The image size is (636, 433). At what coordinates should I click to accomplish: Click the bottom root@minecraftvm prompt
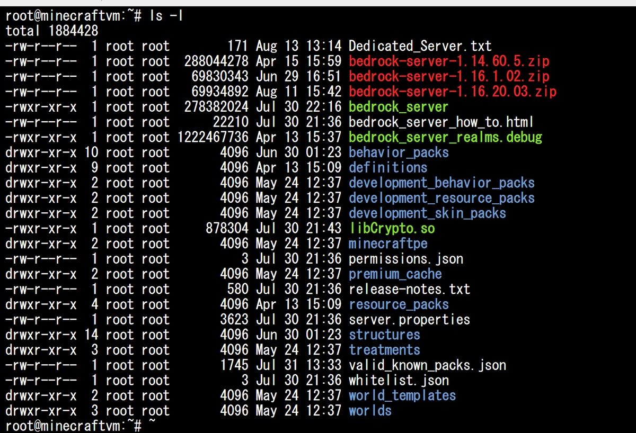(x=73, y=426)
